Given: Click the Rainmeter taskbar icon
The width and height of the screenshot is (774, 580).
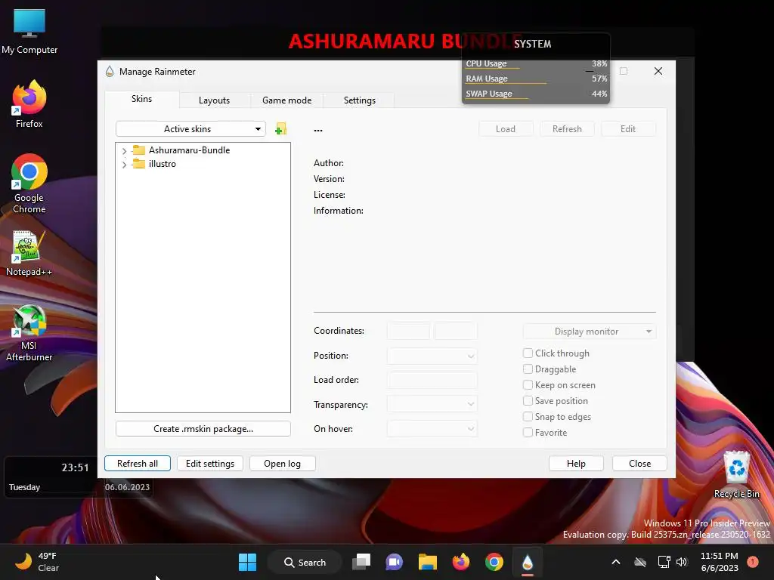Looking at the screenshot, I should point(527,562).
